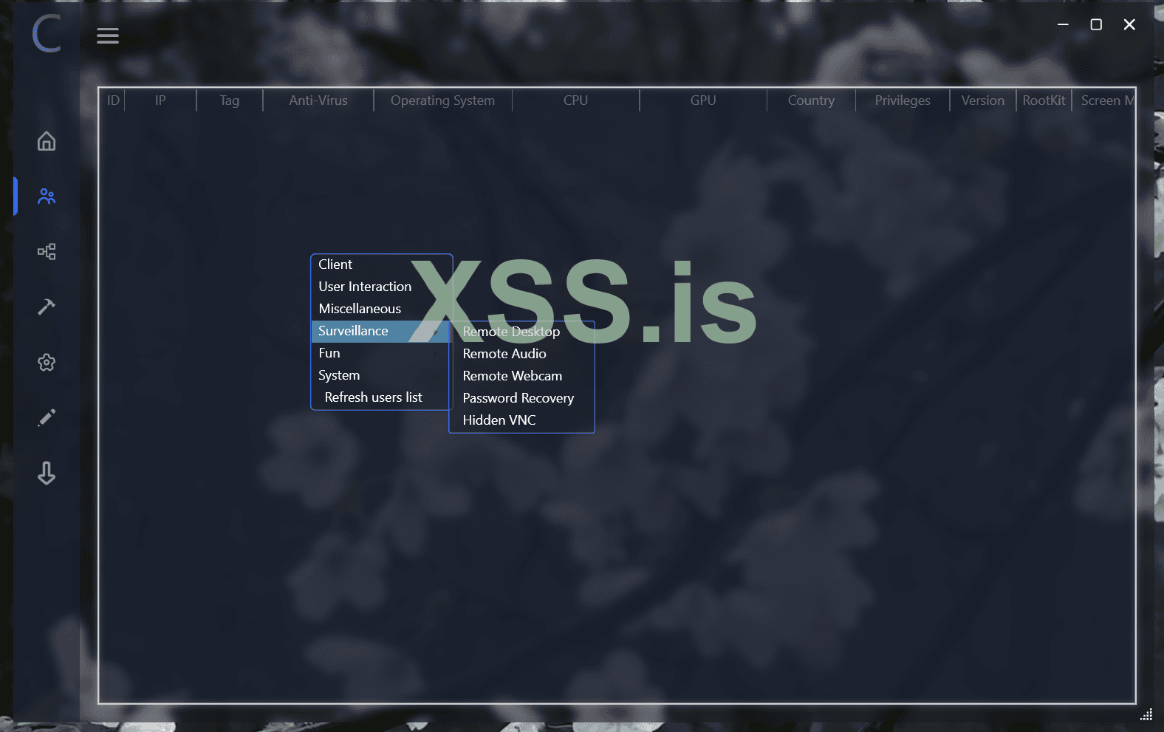This screenshot has width=1164, height=732.
Task: Select the highlighted Surveillance menu entry
Action: [x=381, y=331]
